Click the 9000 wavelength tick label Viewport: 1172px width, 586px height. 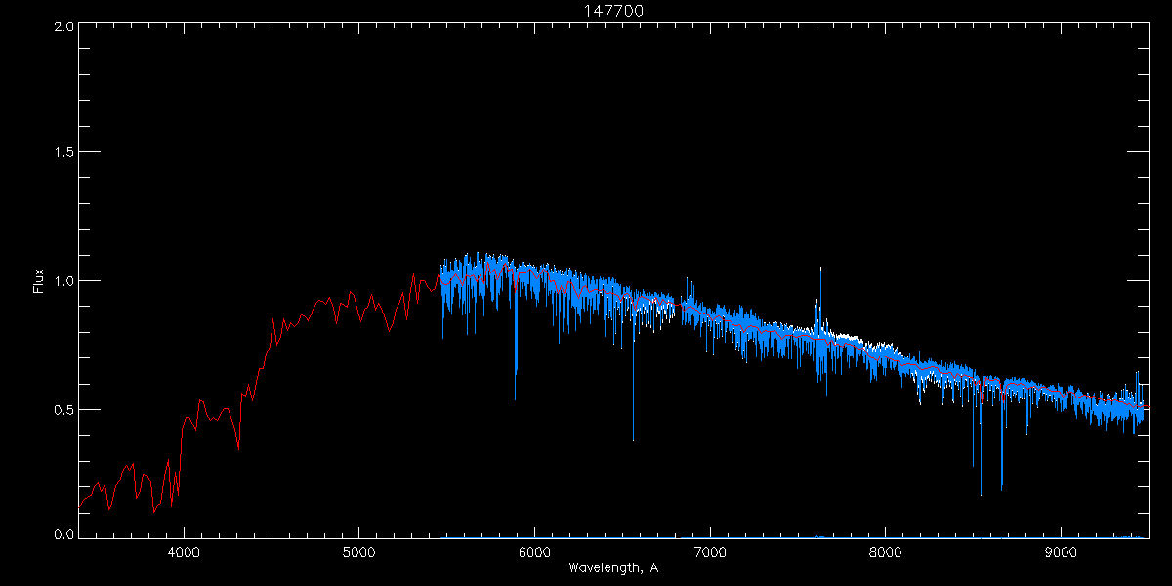coord(1062,552)
